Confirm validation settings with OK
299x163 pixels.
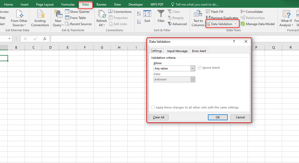pos(218,117)
